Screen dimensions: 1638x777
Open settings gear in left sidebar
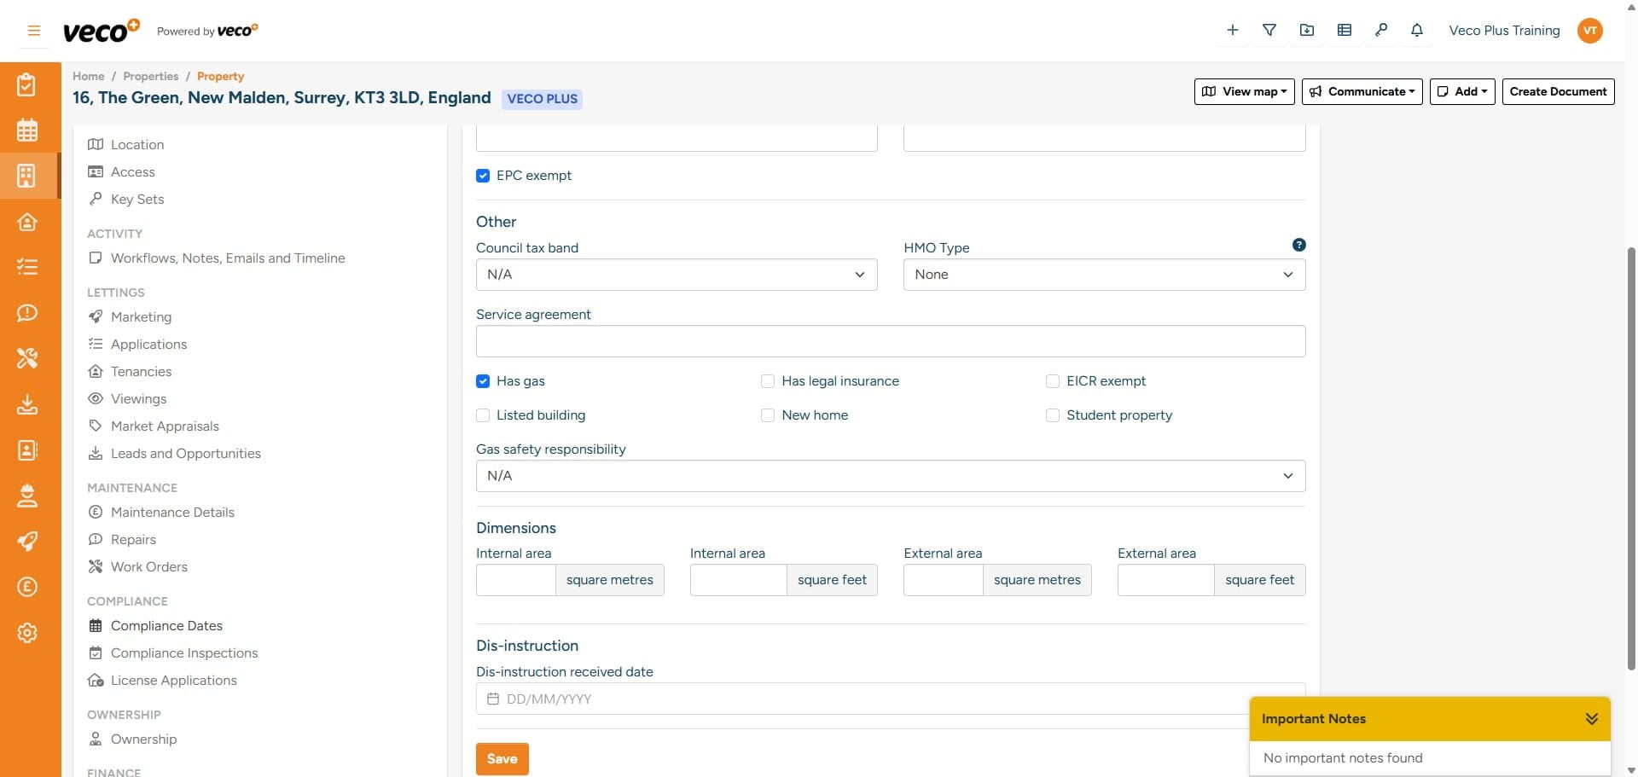27,633
